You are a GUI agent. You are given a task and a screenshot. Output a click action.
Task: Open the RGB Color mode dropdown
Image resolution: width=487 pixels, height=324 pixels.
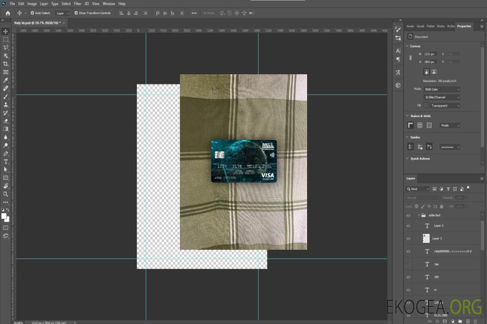442,89
